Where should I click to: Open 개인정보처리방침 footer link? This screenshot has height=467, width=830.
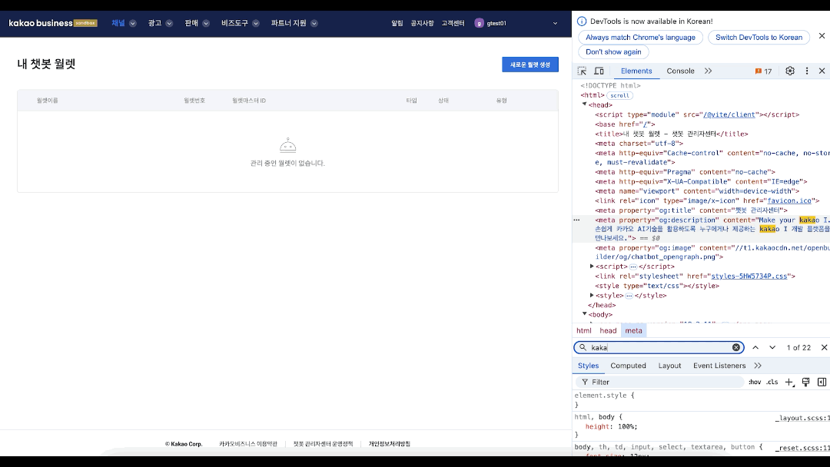[x=389, y=444]
